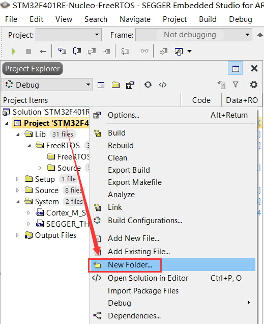Click the gray Stop debugging square icon
Screen dimensions: 264x324
[x=28, y=51]
